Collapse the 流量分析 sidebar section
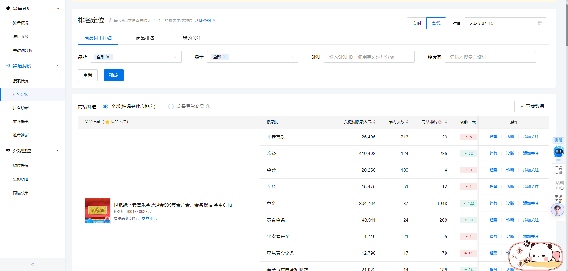 coord(58,8)
